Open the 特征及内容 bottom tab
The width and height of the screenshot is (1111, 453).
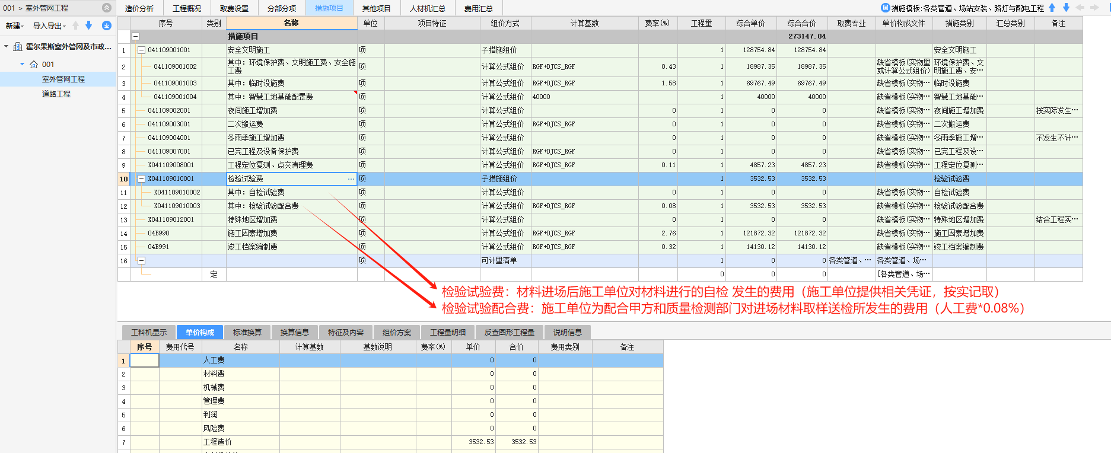pyautogui.click(x=346, y=332)
